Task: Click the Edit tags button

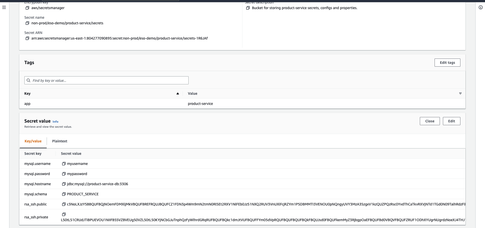Action: coord(447,63)
